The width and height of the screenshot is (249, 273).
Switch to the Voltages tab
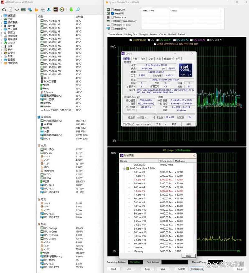(x=143, y=34)
